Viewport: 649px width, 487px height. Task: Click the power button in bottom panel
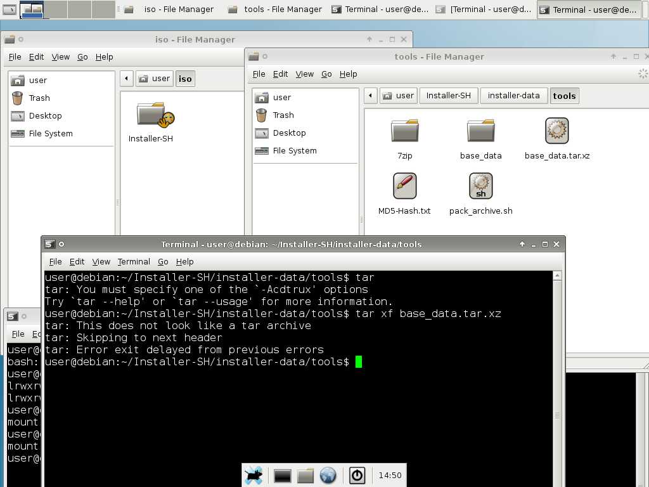[x=357, y=475]
